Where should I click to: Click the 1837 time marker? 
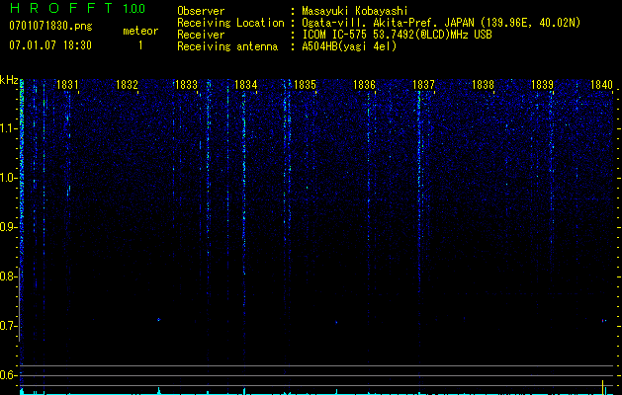[x=423, y=85]
